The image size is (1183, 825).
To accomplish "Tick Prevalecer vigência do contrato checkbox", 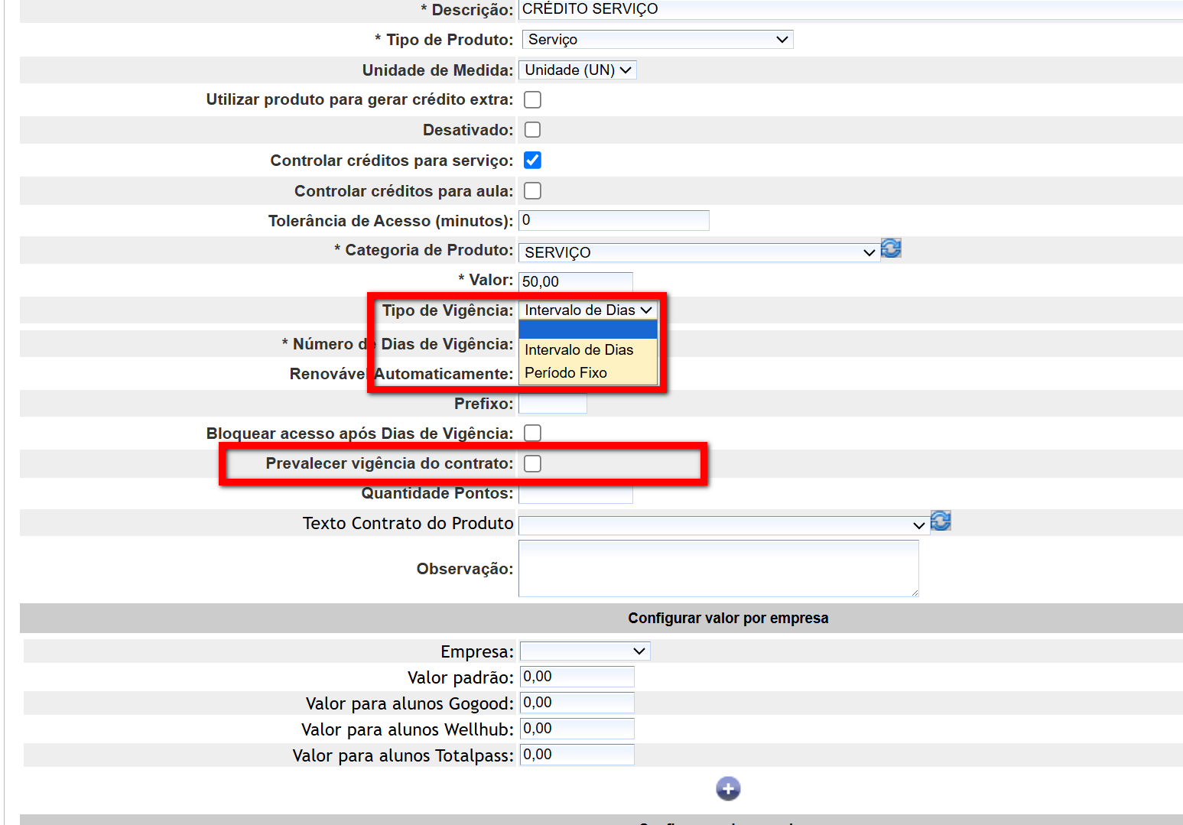I will point(532,463).
